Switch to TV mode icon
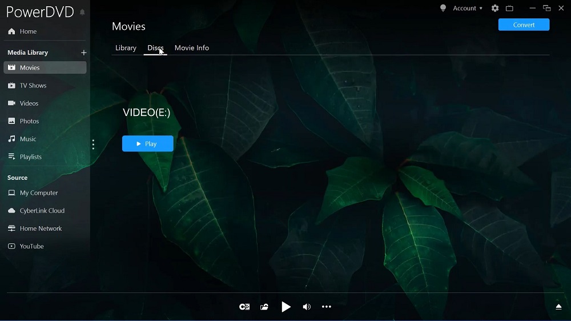This screenshot has width=571, height=321. point(509,8)
